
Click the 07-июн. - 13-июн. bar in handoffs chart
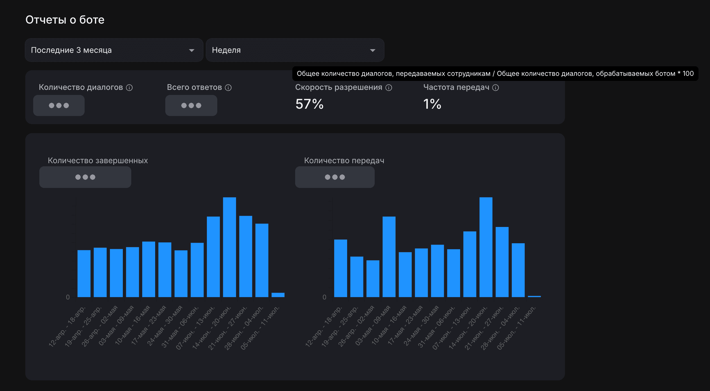[470, 264]
